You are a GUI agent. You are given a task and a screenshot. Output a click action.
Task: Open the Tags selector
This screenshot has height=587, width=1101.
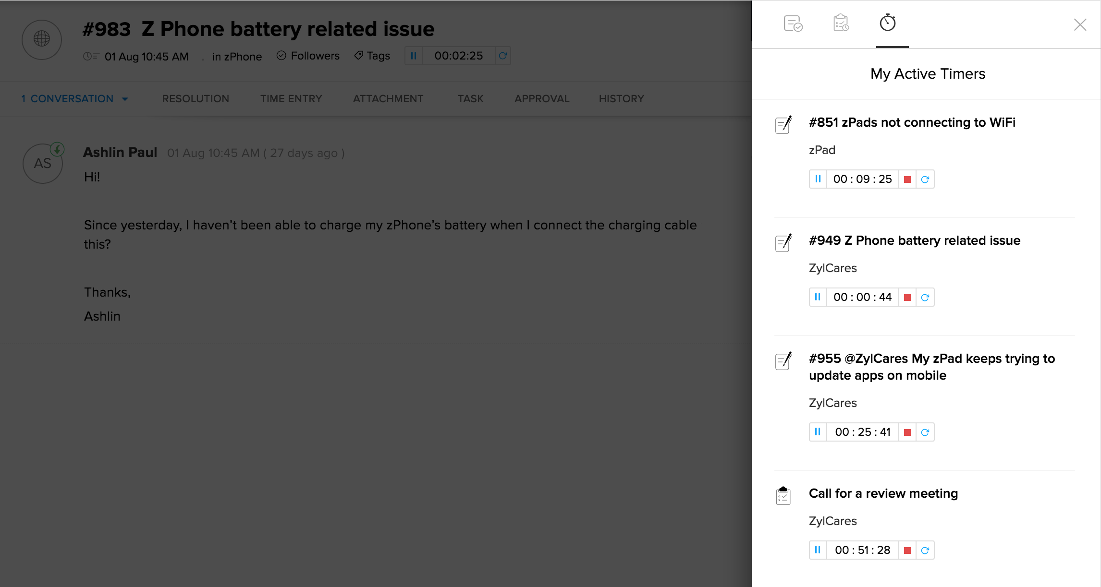(x=372, y=56)
